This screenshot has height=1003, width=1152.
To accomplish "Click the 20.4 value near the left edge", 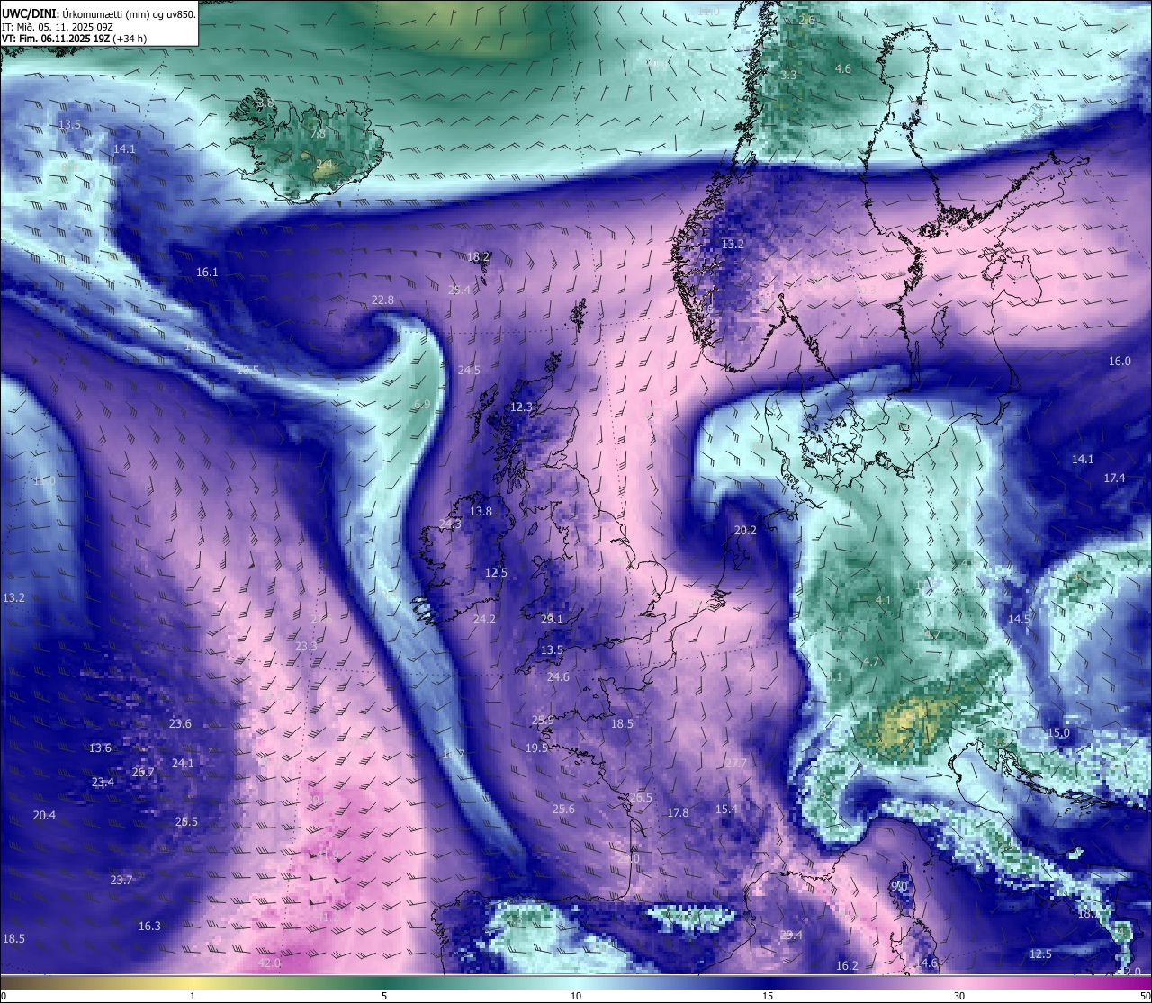I will [x=44, y=815].
